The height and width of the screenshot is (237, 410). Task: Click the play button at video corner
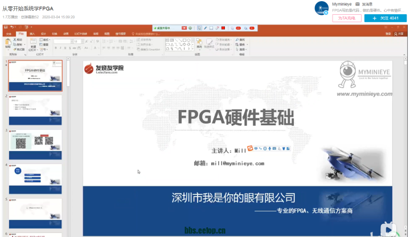(388, 230)
